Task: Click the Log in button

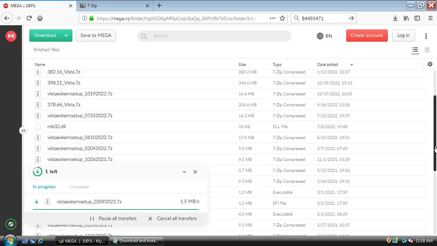Action: point(403,36)
